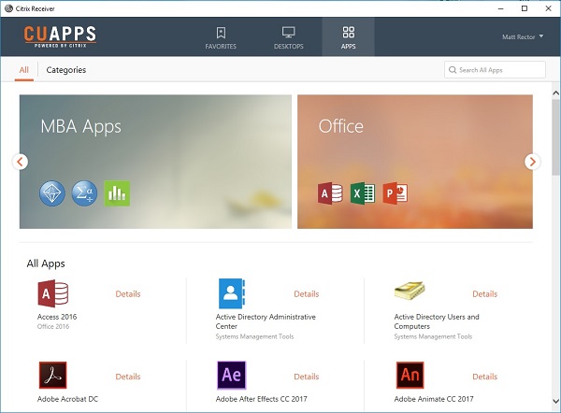This screenshot has height=413, width=561.
Task: Click the Citrix Receiver title bar icon
Action: pyautogui.click(x=9, y=8)
